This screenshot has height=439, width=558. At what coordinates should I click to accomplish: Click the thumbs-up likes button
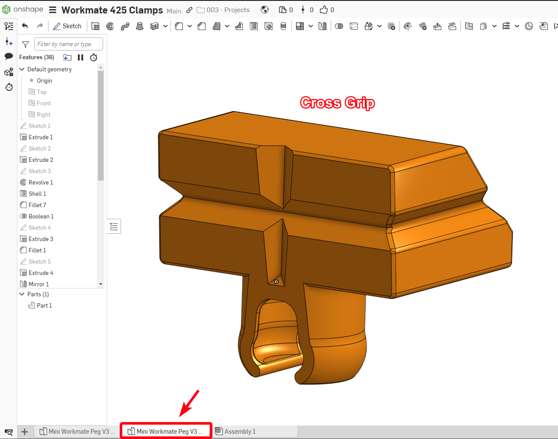pos(327,10)
